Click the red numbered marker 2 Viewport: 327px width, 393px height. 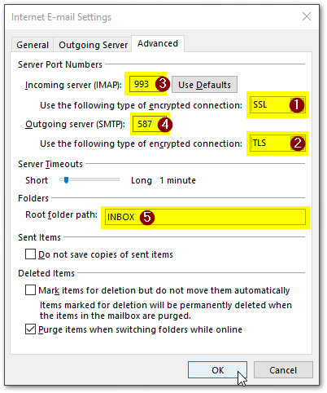(x=297, y=143)
